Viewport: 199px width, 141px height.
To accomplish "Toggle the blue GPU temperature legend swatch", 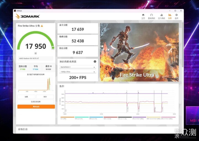I will point(96,117).
